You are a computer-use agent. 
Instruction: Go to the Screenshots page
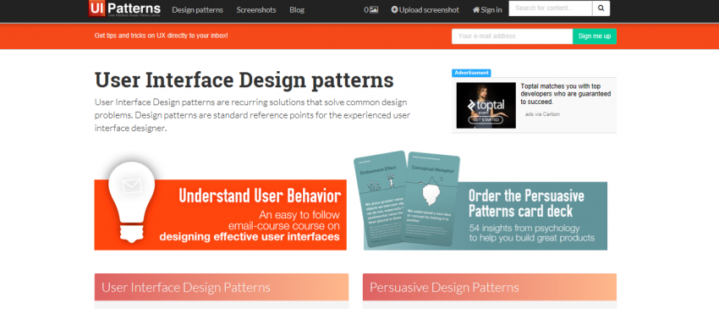point(256,9)
